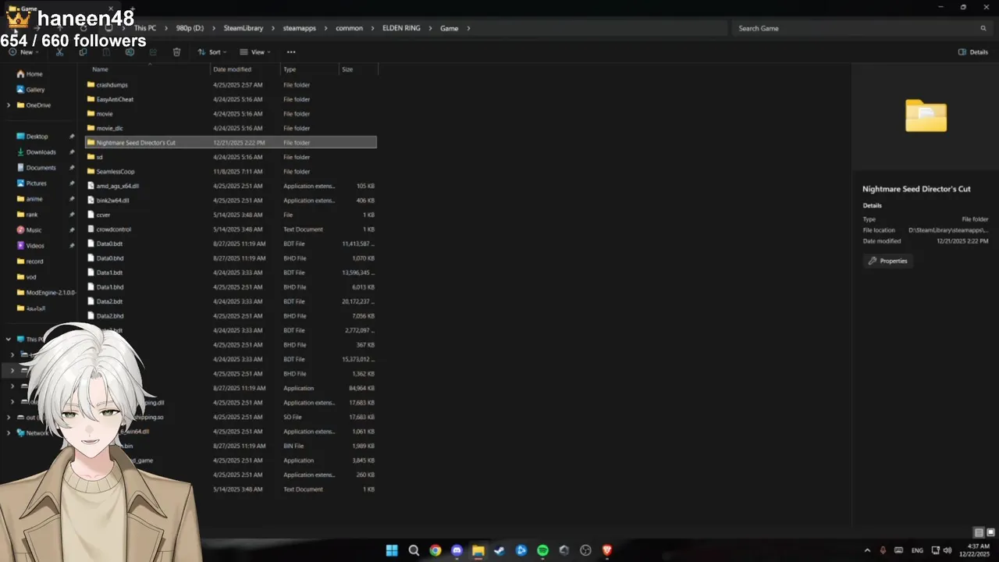Switch to details list view icon
Screen dimensions: 999x562
tap(979, 532)
